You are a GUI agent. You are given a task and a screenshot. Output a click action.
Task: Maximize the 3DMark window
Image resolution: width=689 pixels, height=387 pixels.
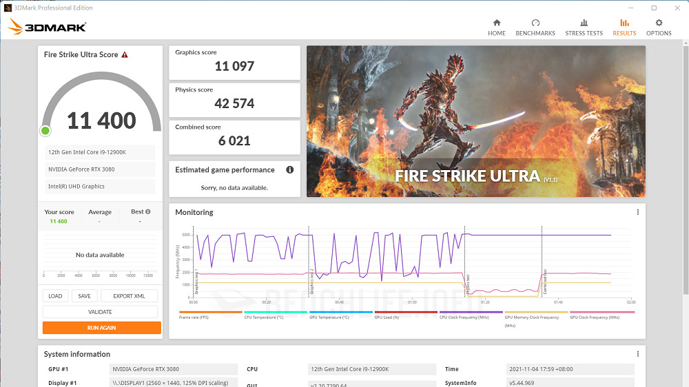(654, 8)
